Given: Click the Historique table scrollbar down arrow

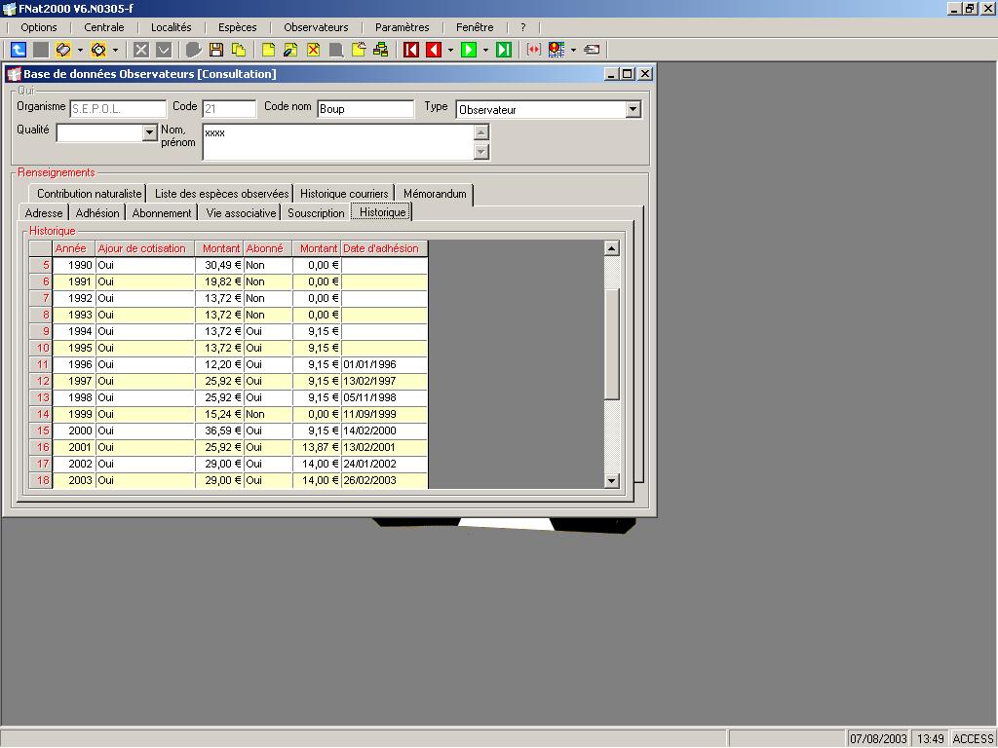Looking at the screenshot, I should tap(612, 481).
